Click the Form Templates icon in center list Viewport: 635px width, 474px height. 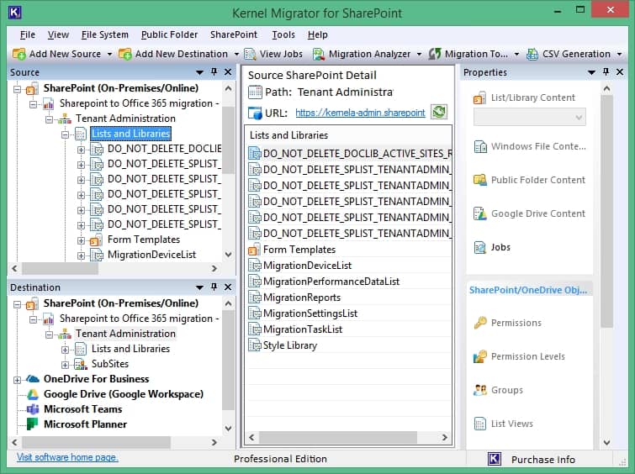pos(254,250)
